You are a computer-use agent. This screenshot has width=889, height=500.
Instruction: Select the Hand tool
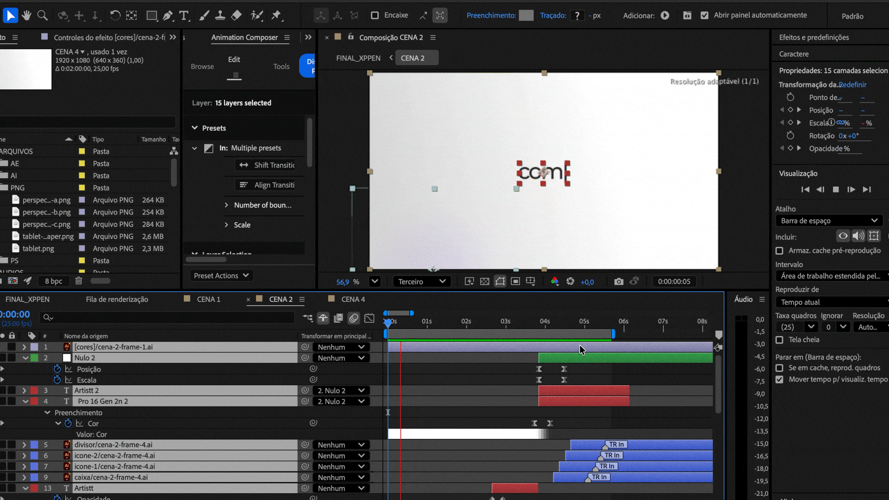[x=26, y=15]
